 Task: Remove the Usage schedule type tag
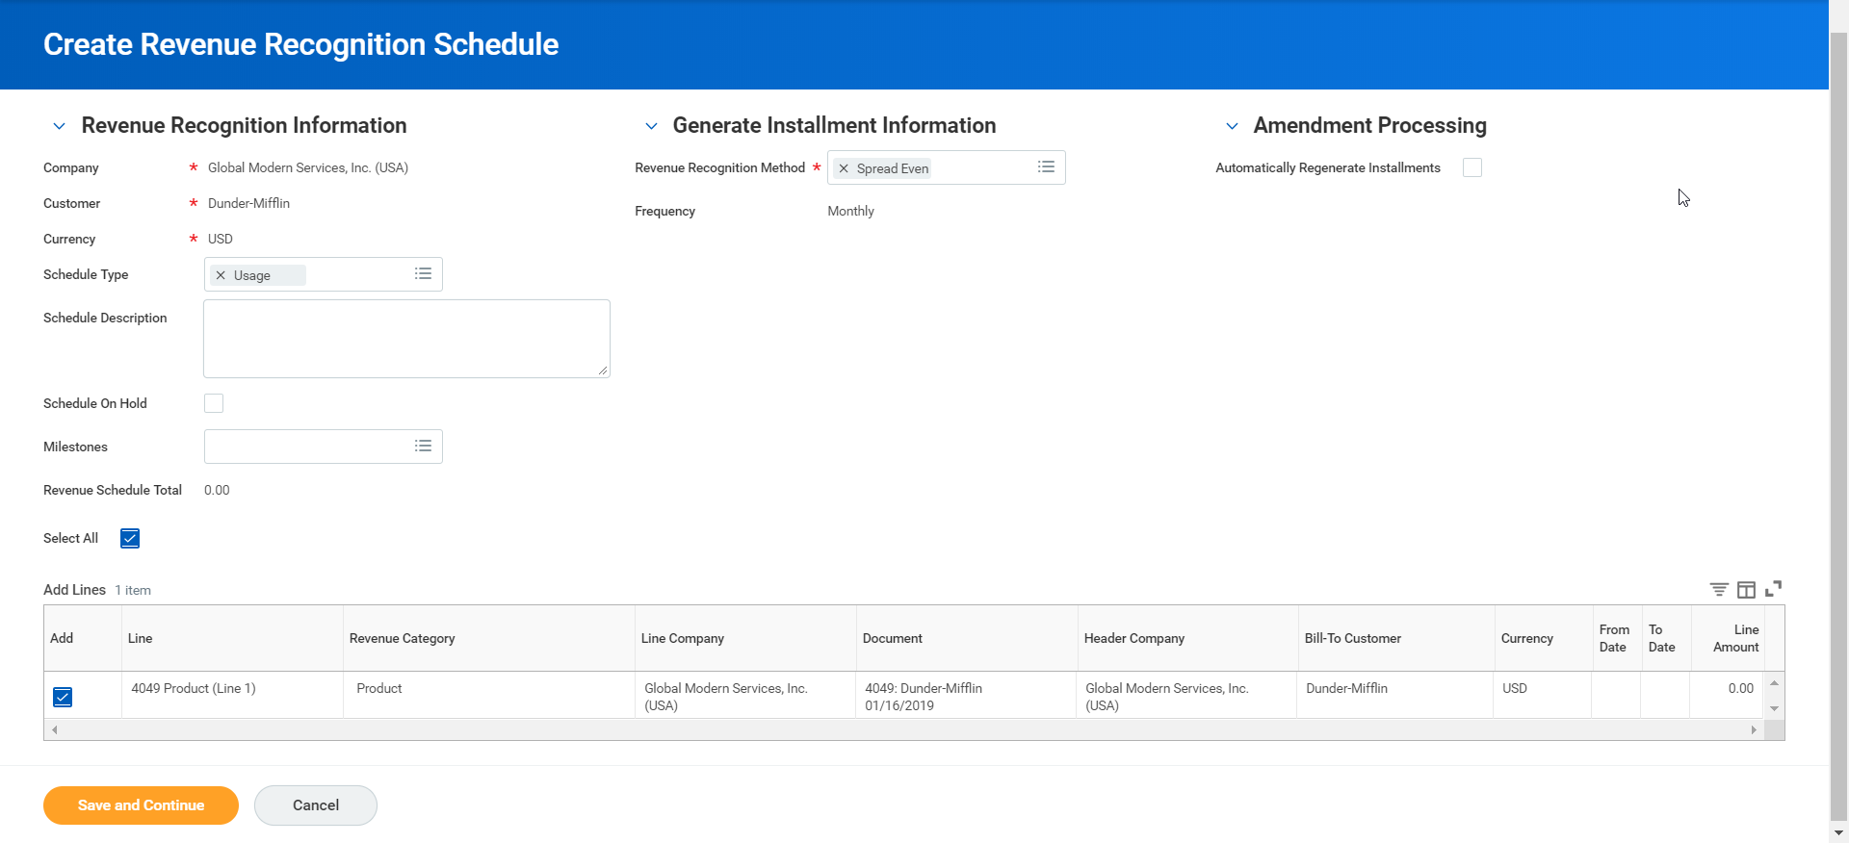tap(221, 275)
